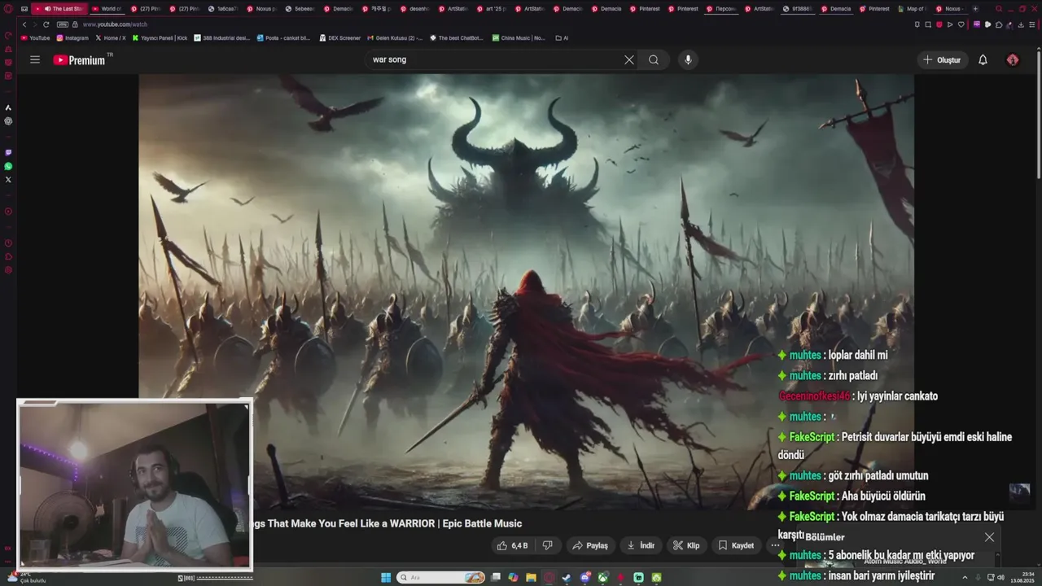Image resolution: width=1042 pixels, height=586 pixels.
Task: Show hidden system tray icons chevron
Action: coord(965,578)
